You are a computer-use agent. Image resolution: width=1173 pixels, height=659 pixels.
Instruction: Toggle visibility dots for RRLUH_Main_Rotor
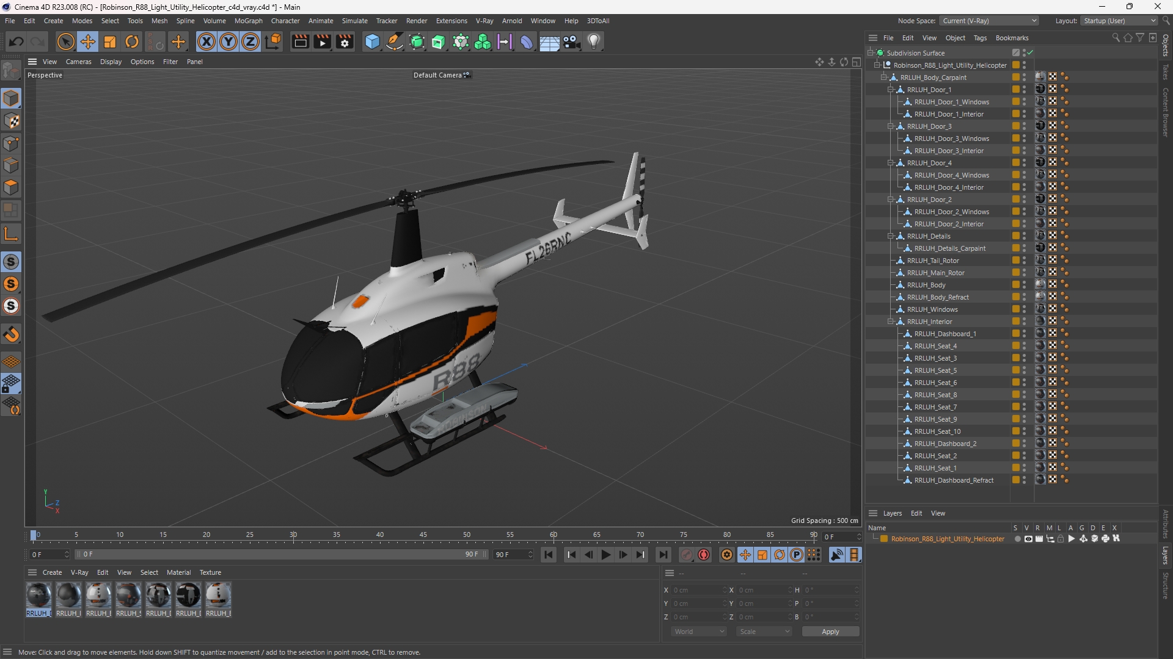click(x=1025, y=273)
